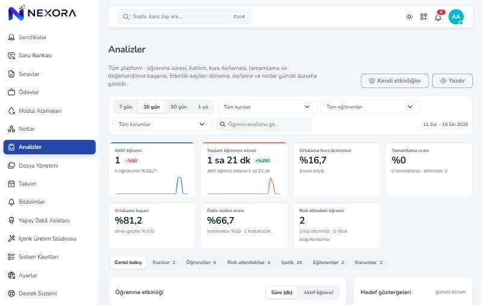Switch to the Öğrenciler tab
The height and width of the screenshot is (305, 482).
pyautogui.click(x=201, y=262)
